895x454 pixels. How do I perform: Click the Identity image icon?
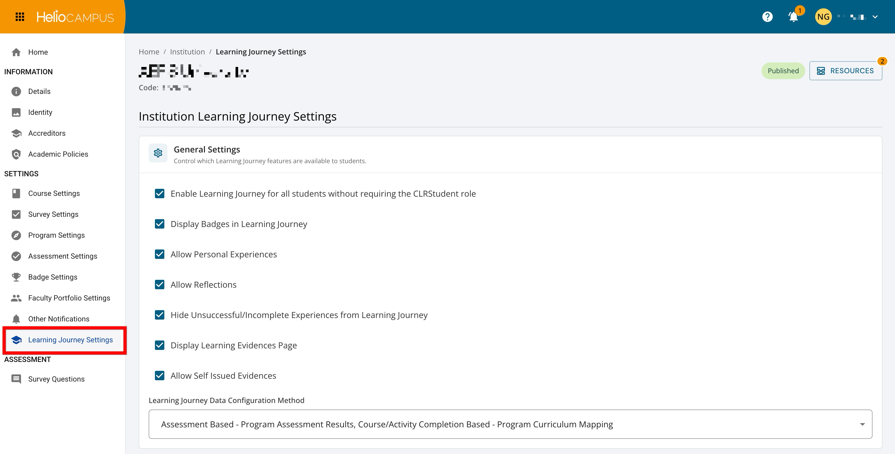(x=16, y=112)
